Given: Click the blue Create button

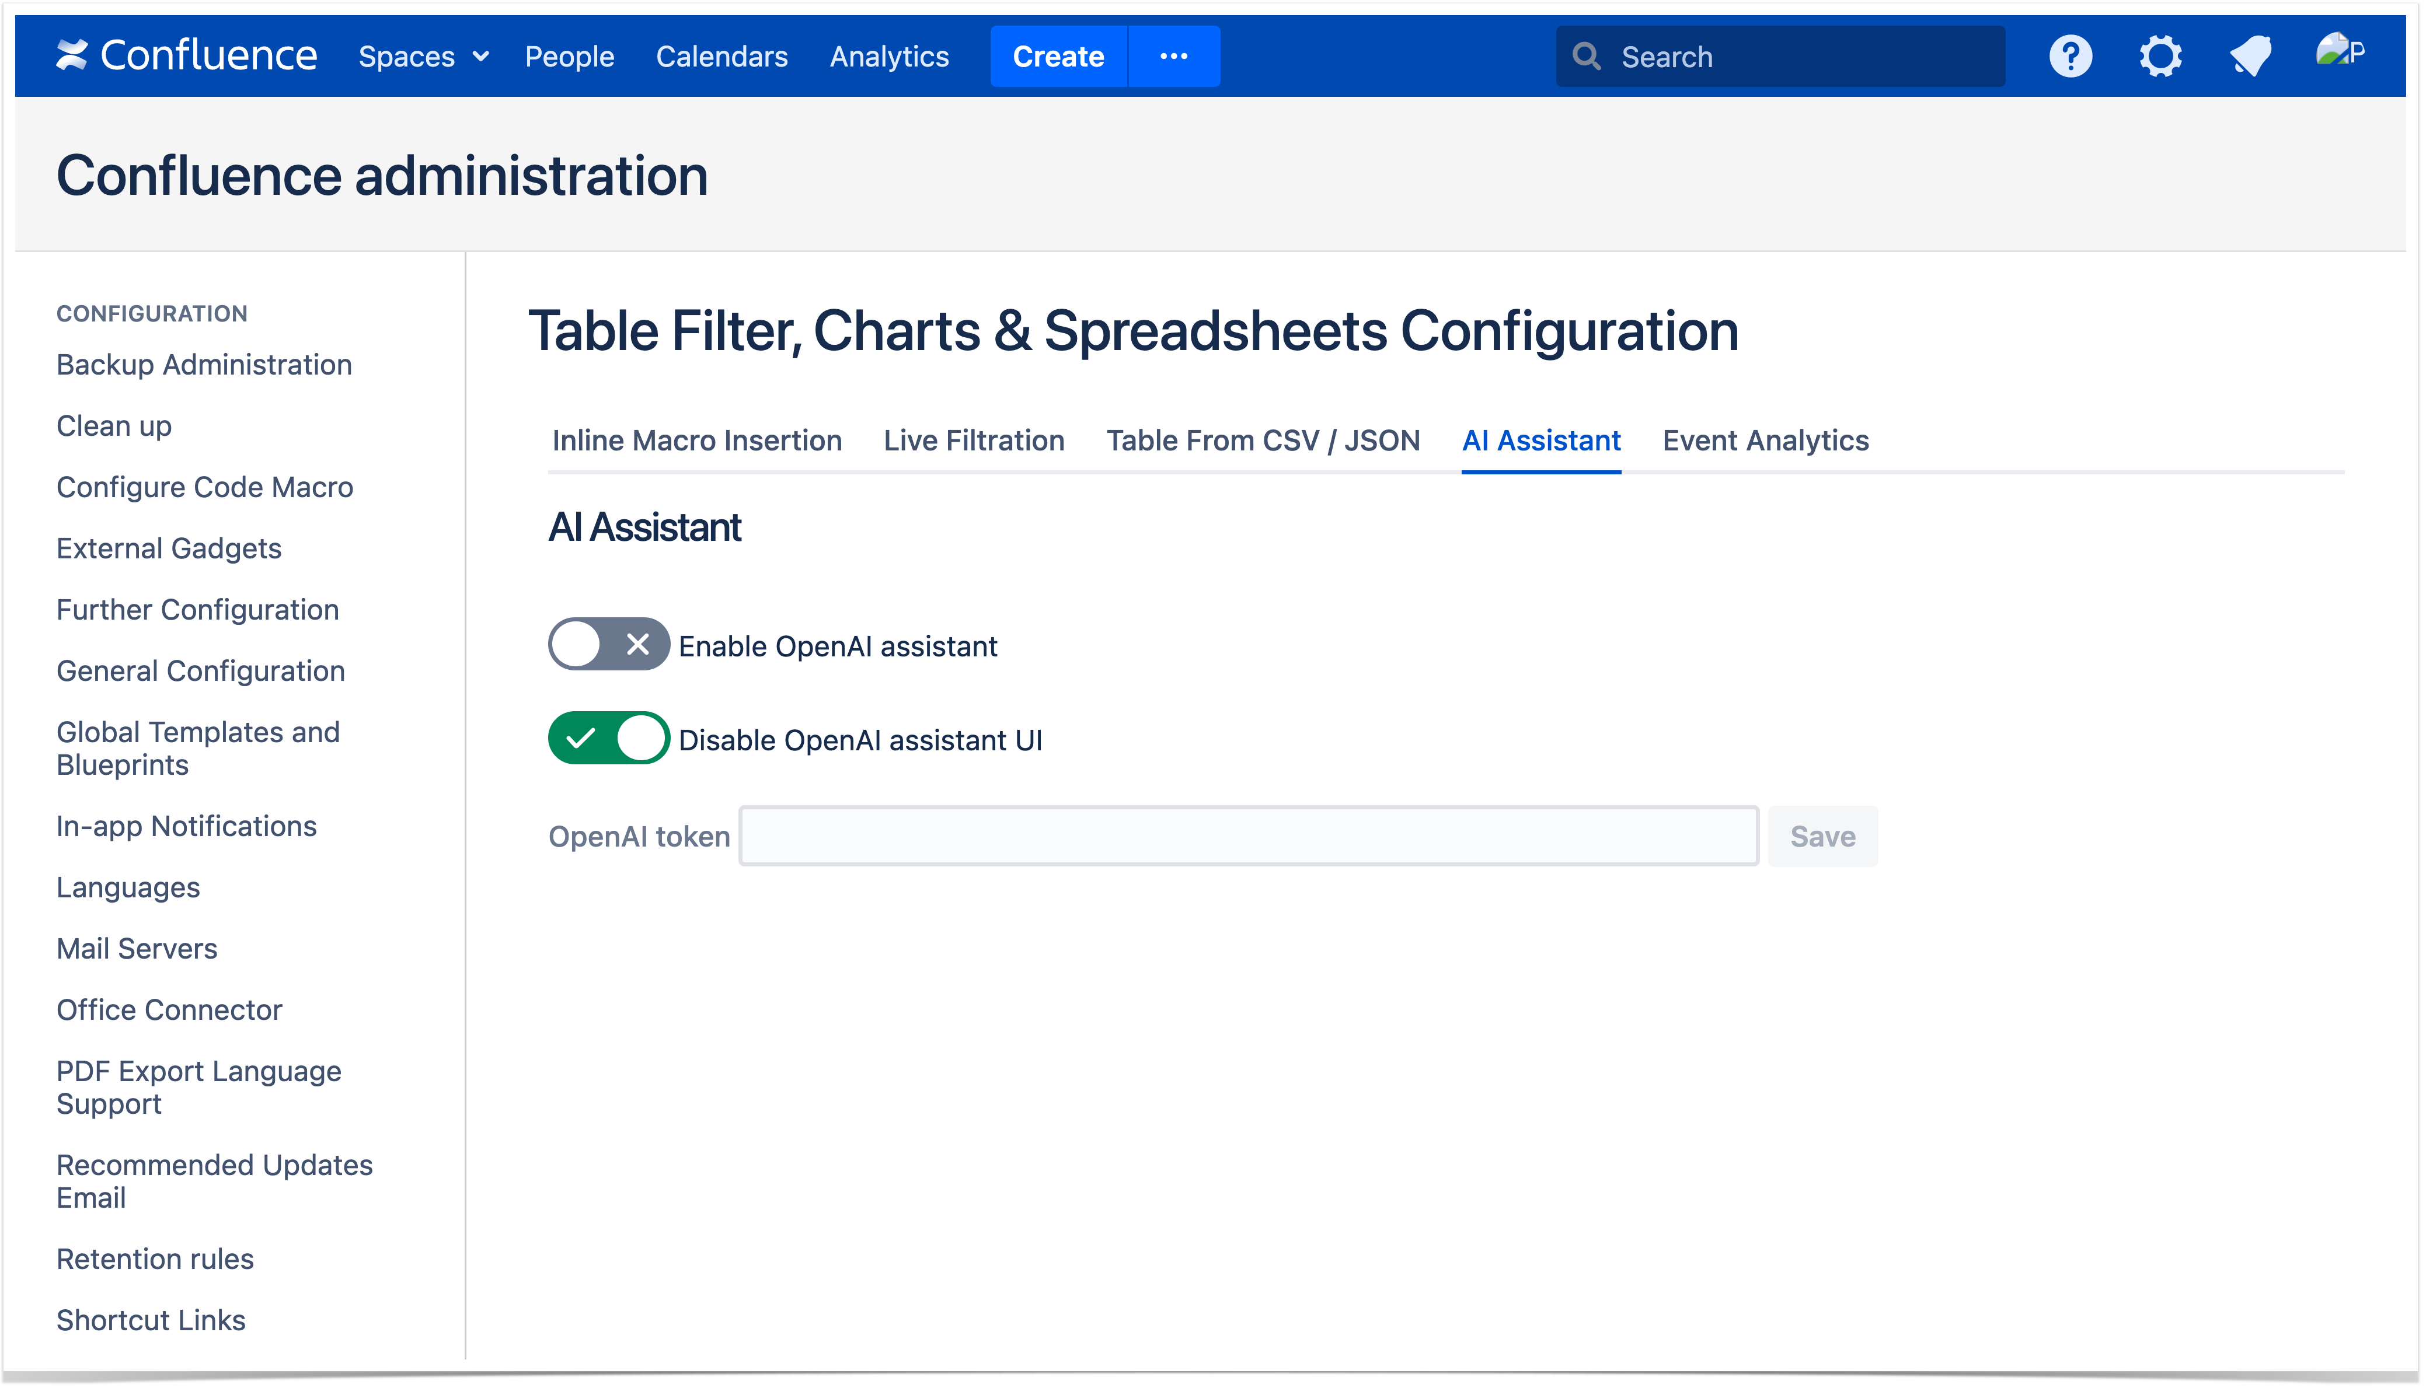Looking at the screenshot, I should pyautogui.click(x=1058, y=56).
